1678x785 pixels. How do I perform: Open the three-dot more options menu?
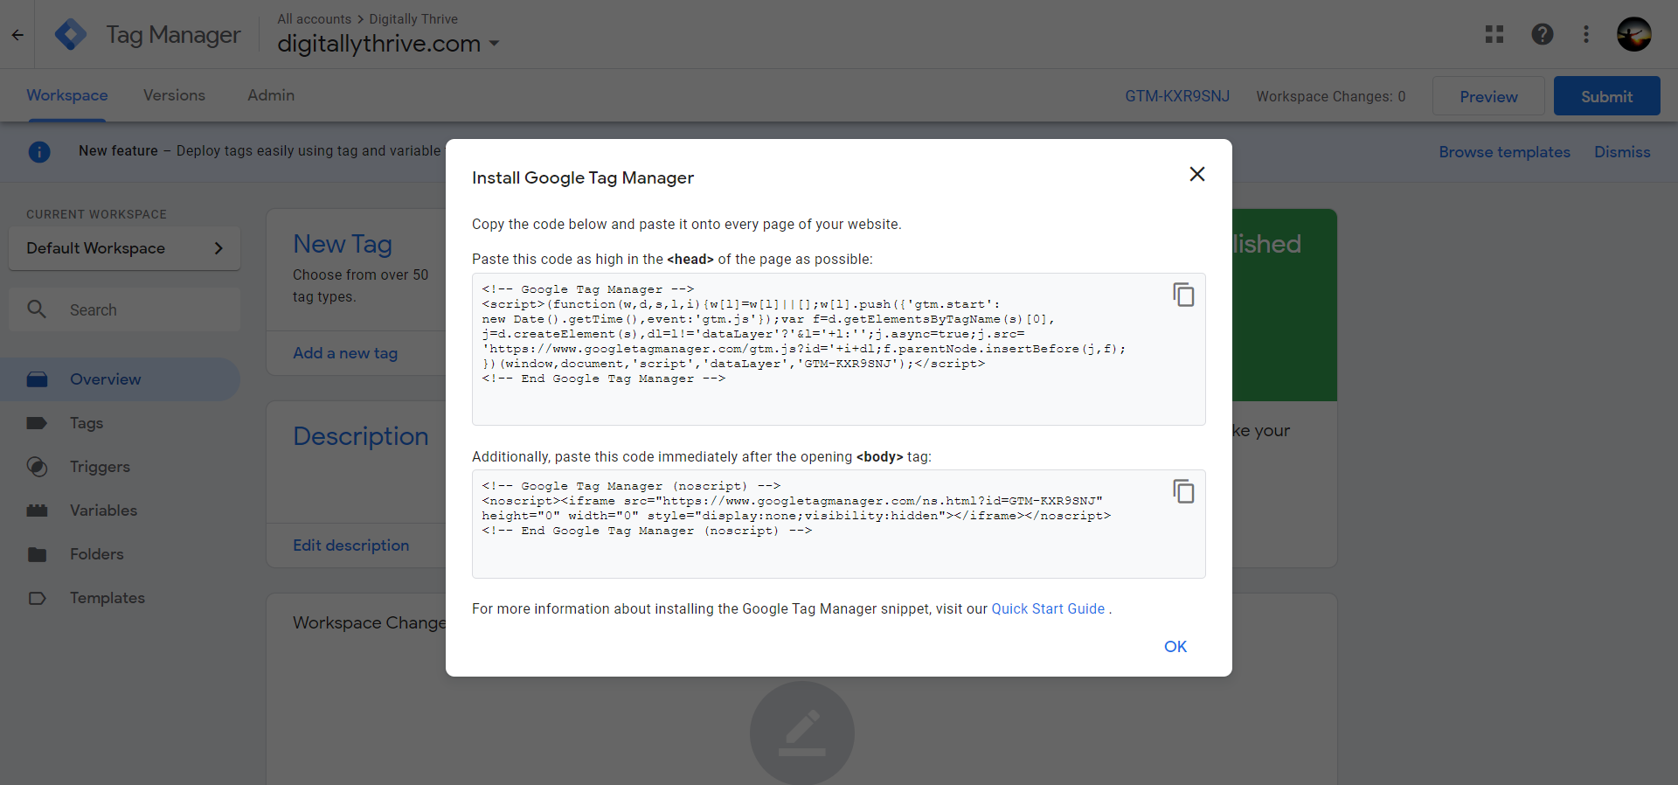pyautogui.click(x=1586, y=34)
